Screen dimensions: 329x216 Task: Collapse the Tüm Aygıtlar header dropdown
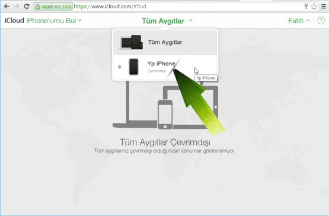click(x=167, y=21)
